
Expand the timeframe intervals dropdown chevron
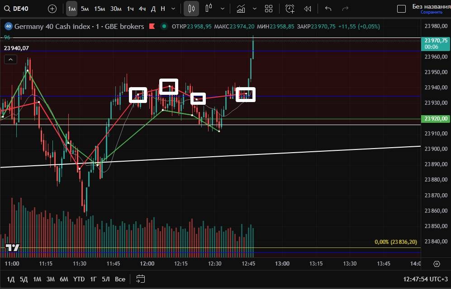[x=173, y=9]
